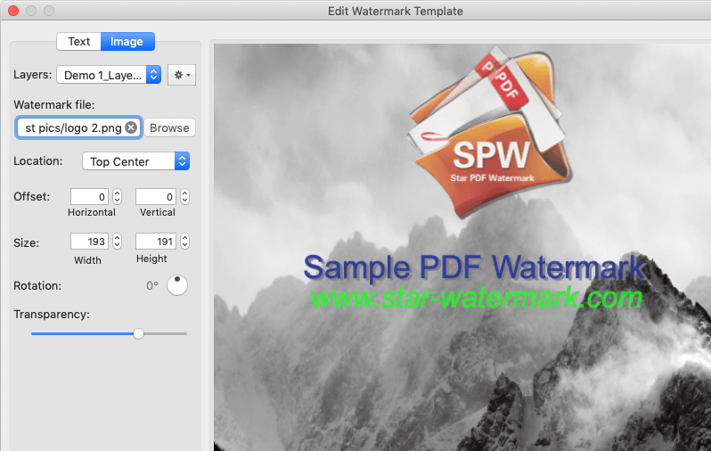
Task: Click the www.star-watermark.com preview text
Action: pos(476,298)
